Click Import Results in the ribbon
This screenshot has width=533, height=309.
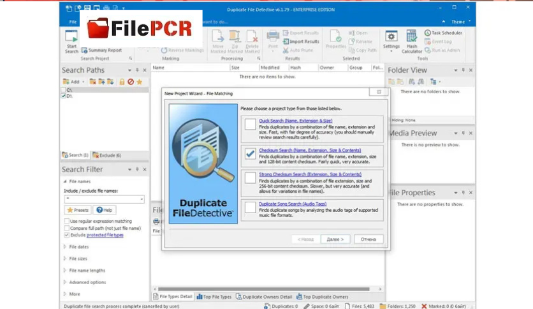(x=301, y=41)
